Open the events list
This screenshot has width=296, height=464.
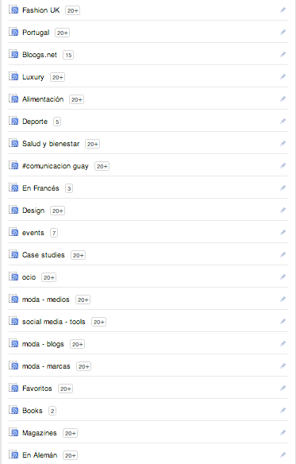[x=33, y=233]
